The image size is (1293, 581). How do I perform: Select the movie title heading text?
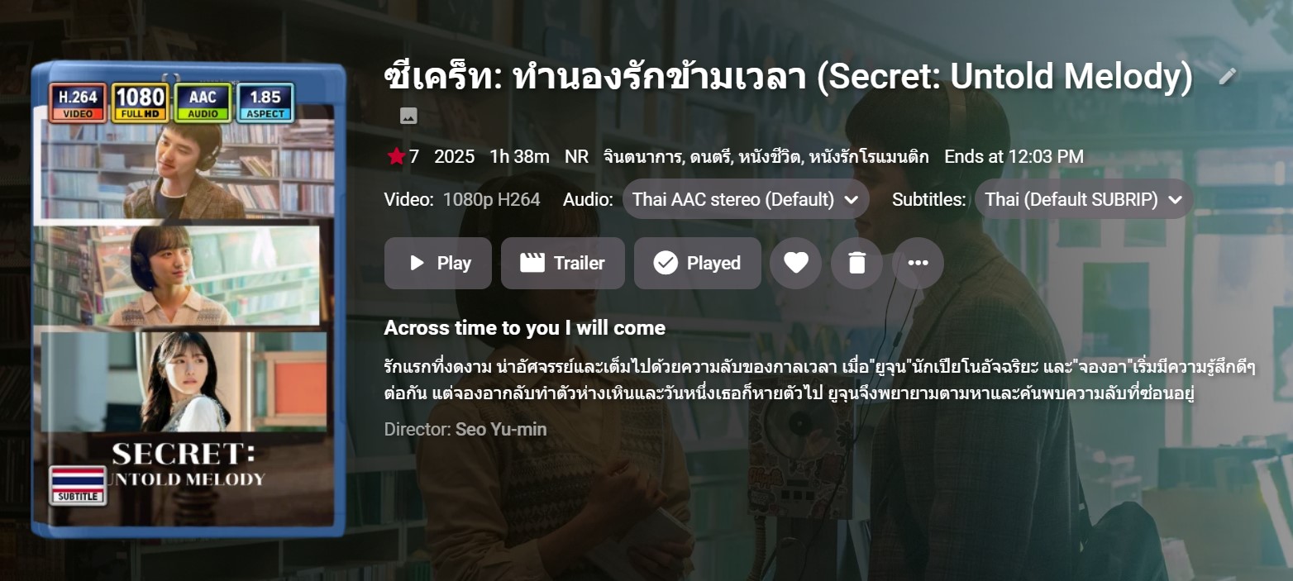click(x=789, y=77)
